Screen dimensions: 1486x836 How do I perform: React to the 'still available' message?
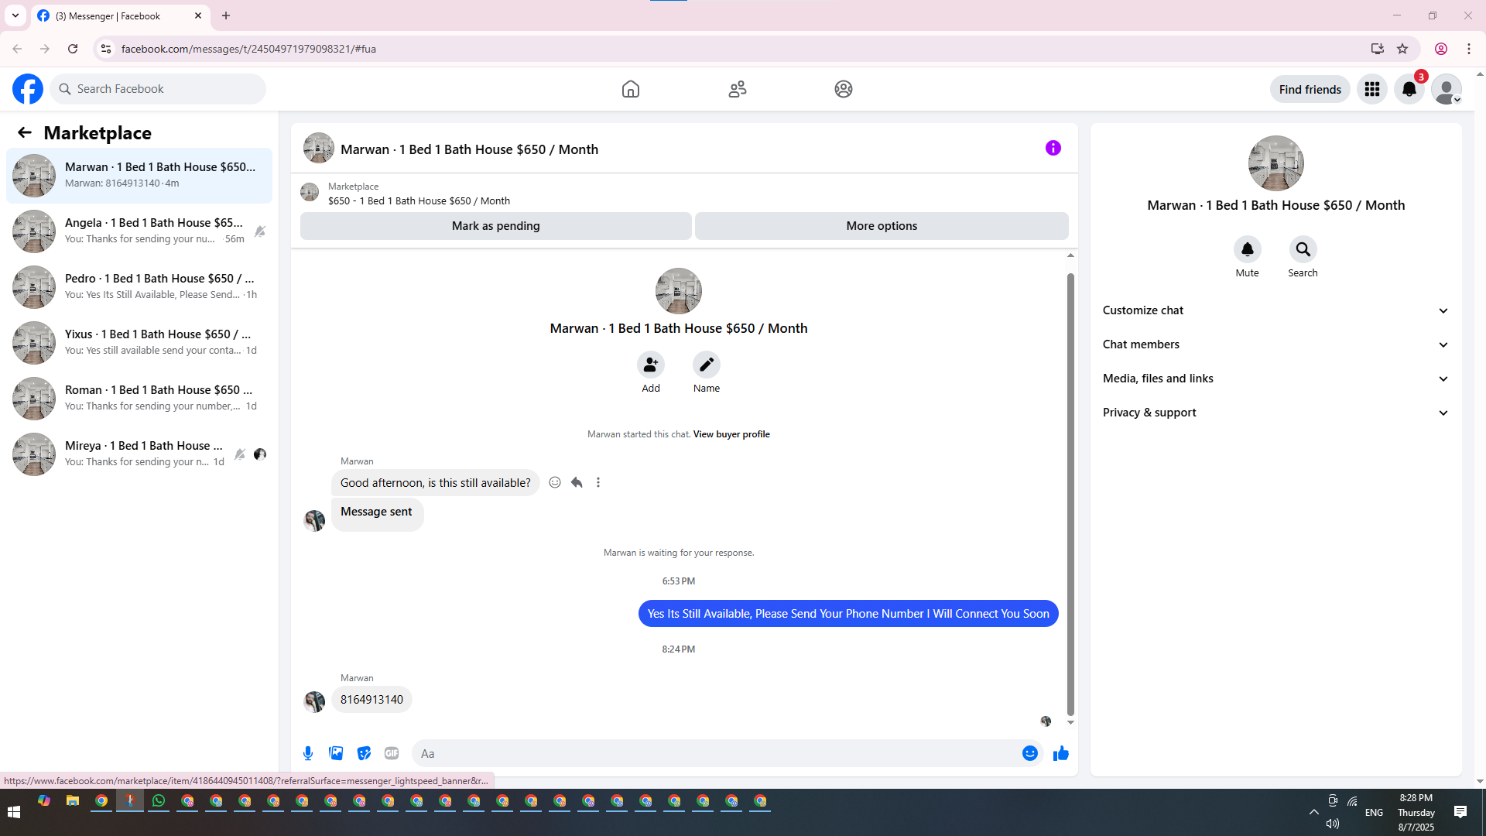(x=555, y=482)
